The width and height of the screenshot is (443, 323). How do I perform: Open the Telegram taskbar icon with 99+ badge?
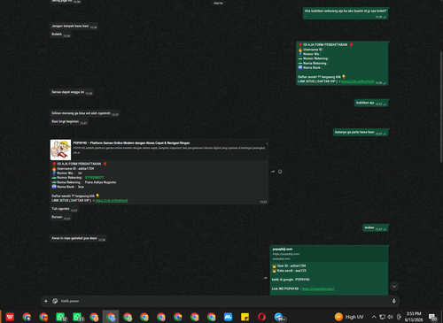(279, 317)
